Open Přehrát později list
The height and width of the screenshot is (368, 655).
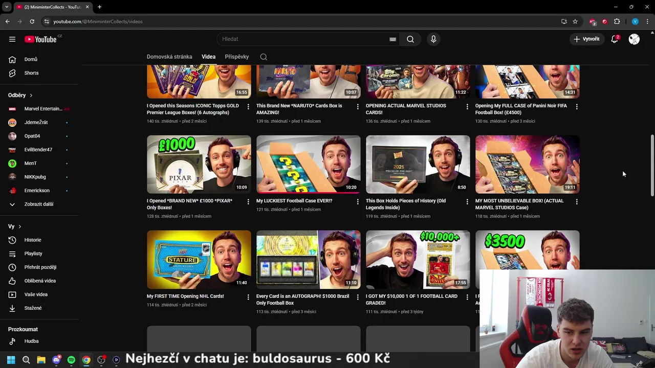[41, 267]
